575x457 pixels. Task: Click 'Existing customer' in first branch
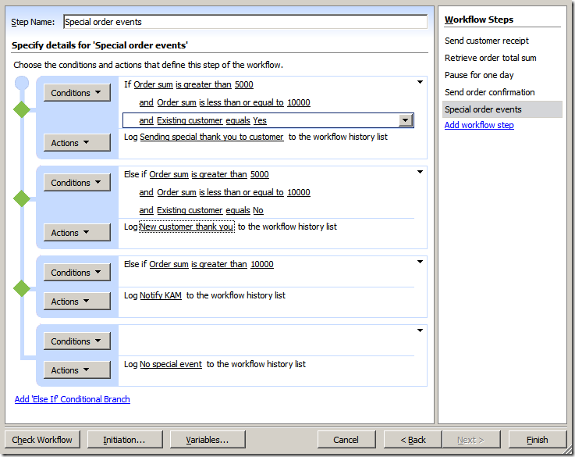pyautogui.click(x=190, y=120)
